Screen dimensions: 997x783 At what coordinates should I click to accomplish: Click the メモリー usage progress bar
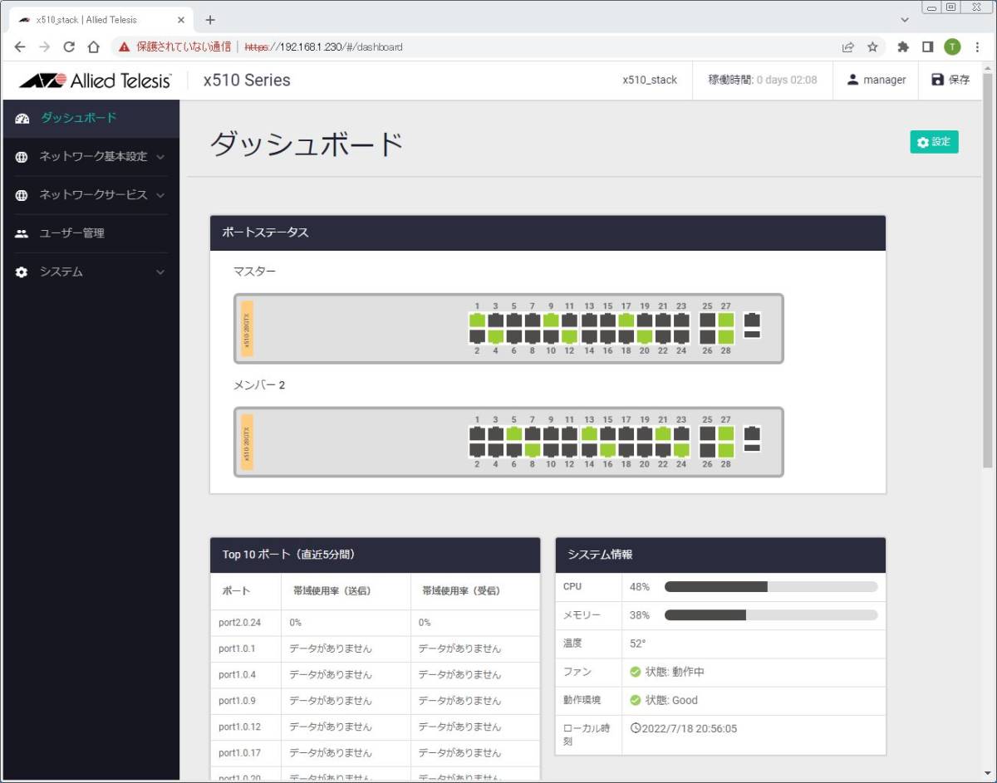771,615
